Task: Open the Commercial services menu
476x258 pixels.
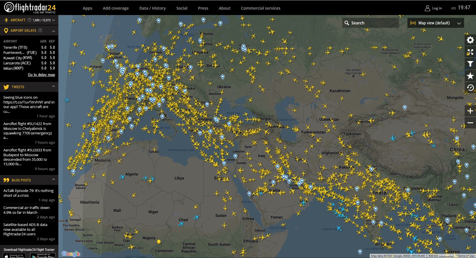Action: point(260,8)
